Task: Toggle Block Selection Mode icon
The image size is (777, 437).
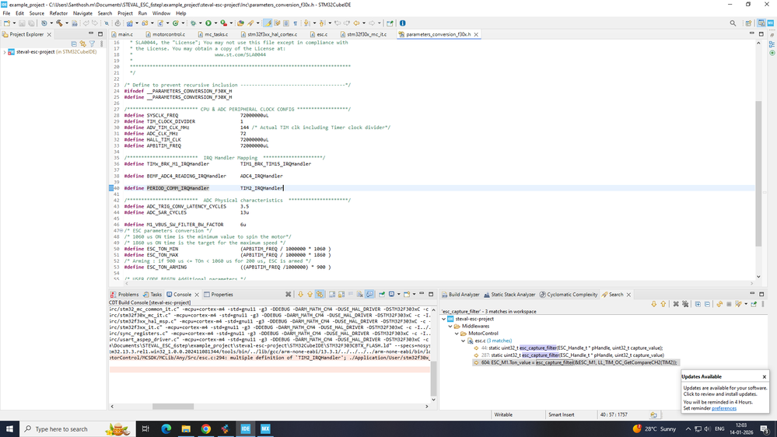Action: [286, 23]
